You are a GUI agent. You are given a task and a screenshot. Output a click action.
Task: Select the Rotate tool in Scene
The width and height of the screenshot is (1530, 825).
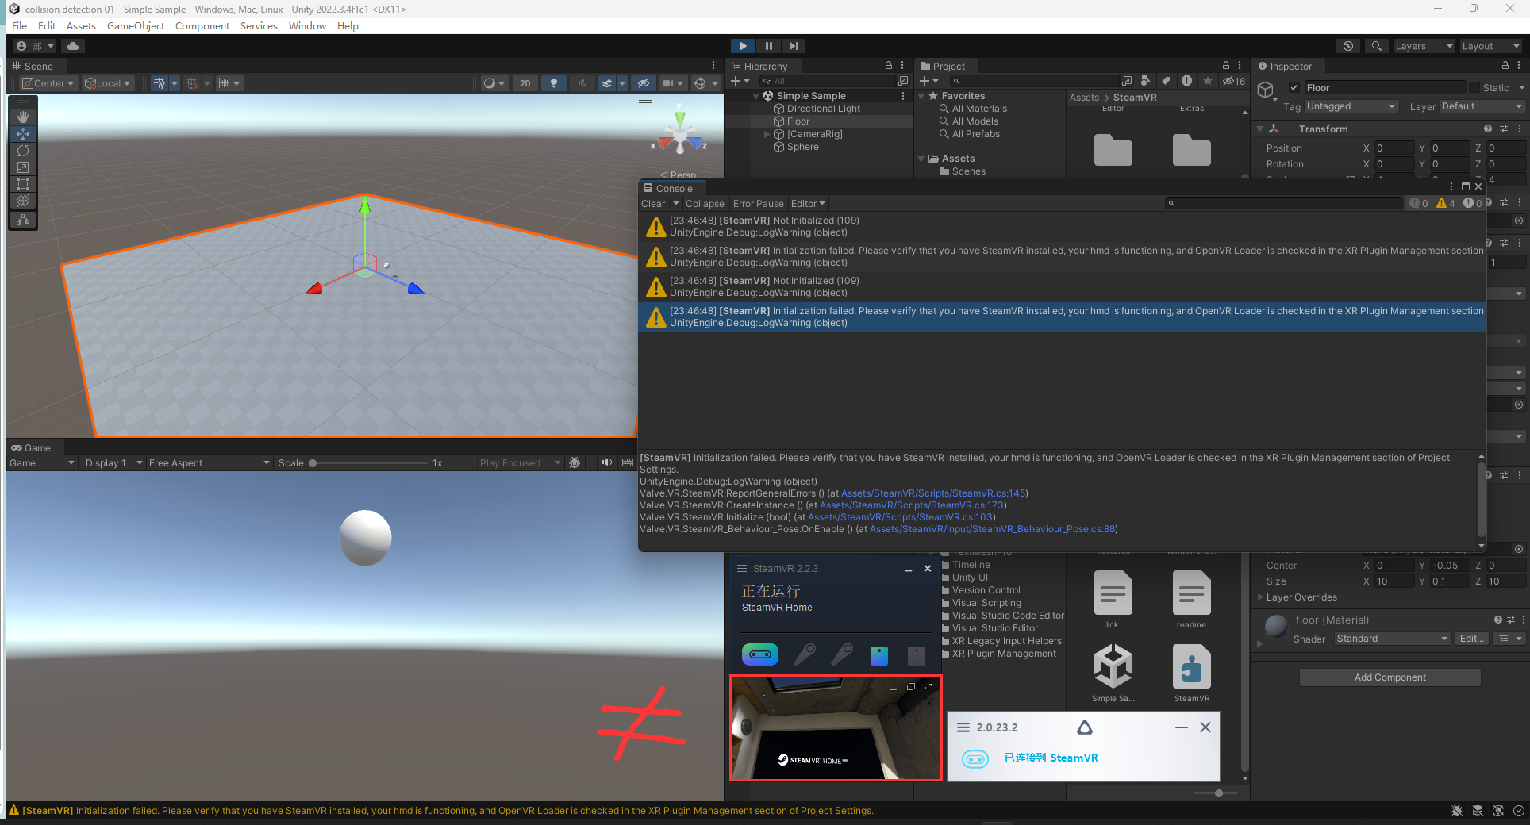pos(22,151)
